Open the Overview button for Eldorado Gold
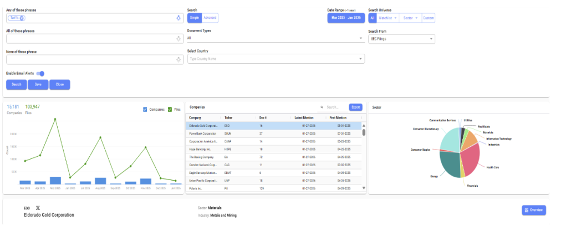Screen dimensions: 571x231 [x=533, y=210]
